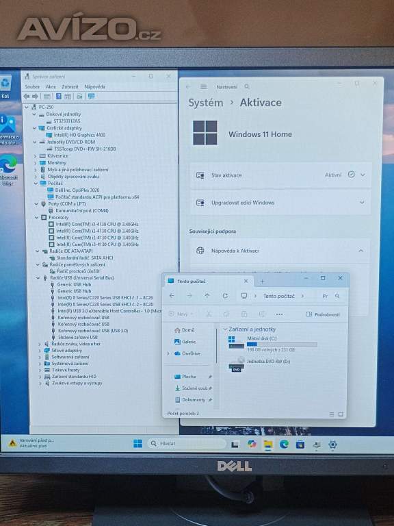Click the Explorer back arrow
This screenshot has height=526, width=394.
172,296
